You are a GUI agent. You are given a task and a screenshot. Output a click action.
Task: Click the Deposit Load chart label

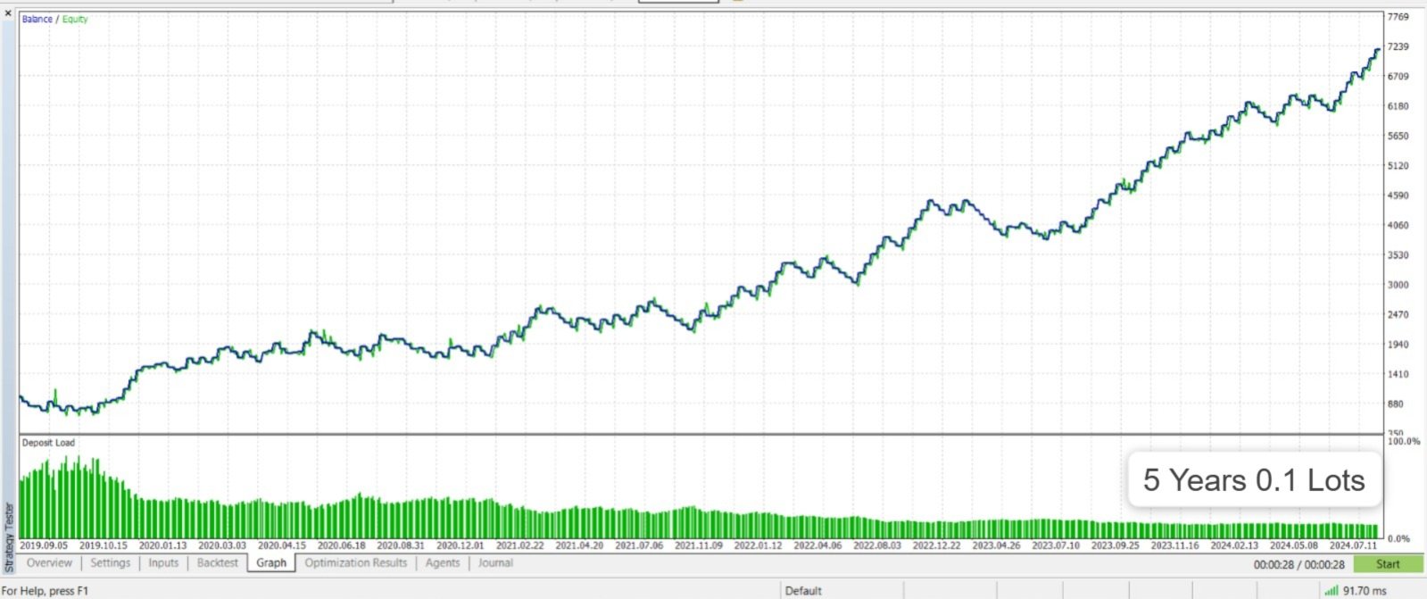point(48,443)
